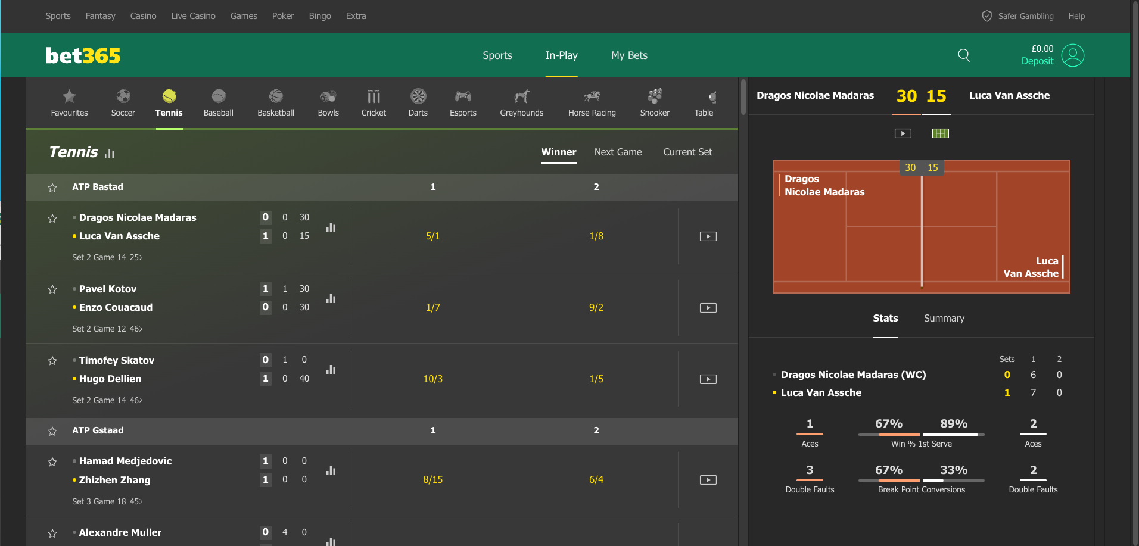Open the Help link
Viewport: 1139px width, 546px height.
click(1076, 16)
